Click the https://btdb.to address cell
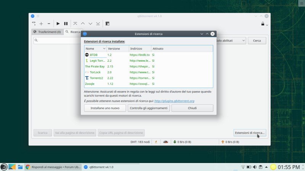The image size is (305, 171). (140, 55)
